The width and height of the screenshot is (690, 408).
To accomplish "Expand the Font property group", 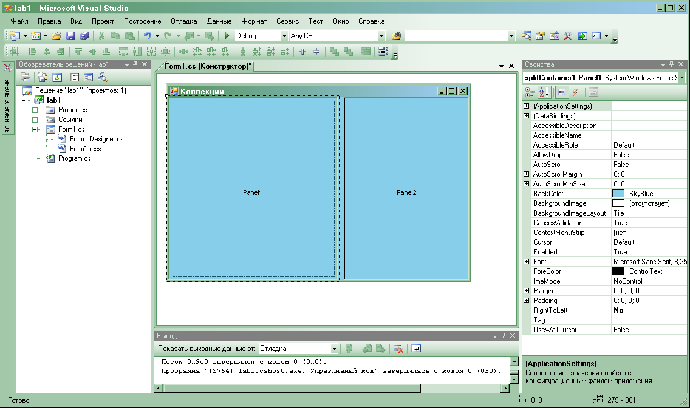I will [x=526, y=262].
